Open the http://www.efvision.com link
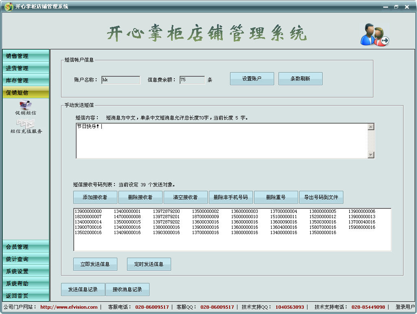 (x=69, y=307)
